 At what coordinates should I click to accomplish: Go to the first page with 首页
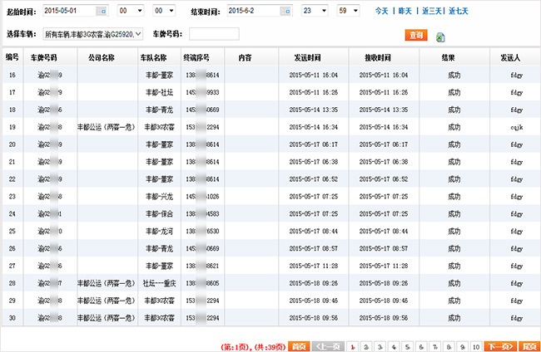tap(299, 346)
